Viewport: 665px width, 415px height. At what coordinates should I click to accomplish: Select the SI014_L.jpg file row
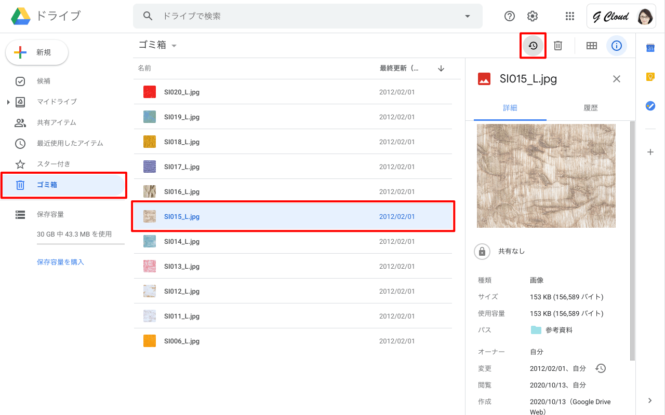click(293, 241)
